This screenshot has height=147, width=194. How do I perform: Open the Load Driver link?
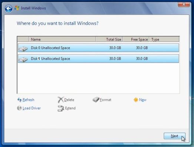tap(32, 108)
